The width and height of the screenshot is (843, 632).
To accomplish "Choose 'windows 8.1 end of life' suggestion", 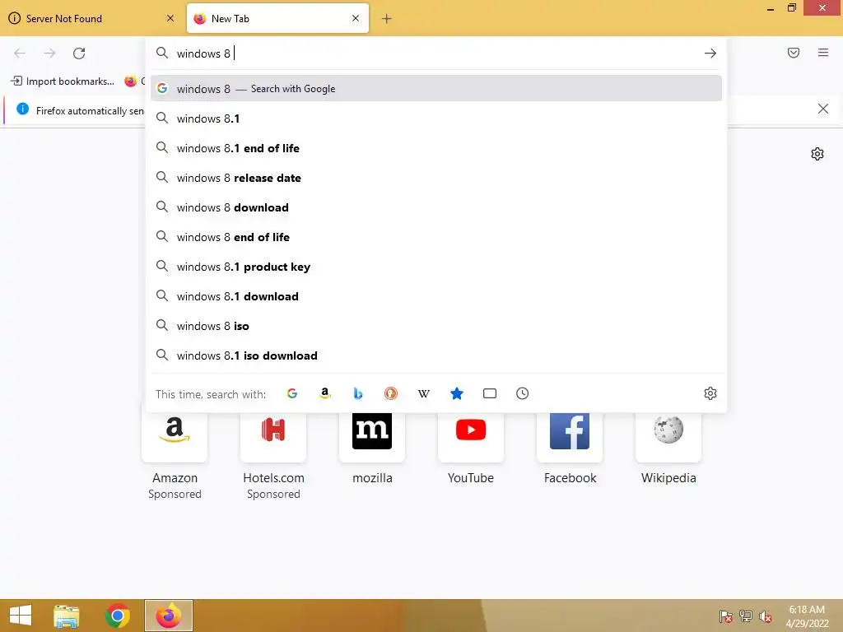I will 436,148.
